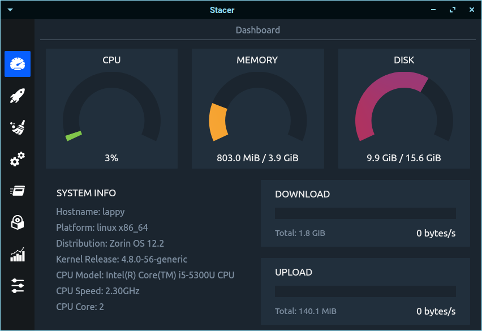This screenshot has height=331, width=482.
Task: Click 'Platform: linux x86_64' line
Action: pos(102,227)
